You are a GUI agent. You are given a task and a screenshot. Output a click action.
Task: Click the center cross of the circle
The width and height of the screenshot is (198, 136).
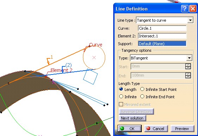coord(94,58)
